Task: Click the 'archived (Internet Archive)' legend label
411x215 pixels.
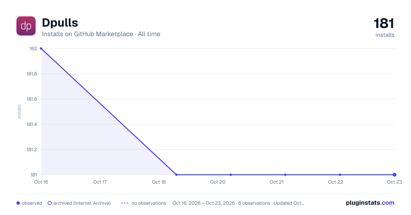Action: tap(82, 203)
